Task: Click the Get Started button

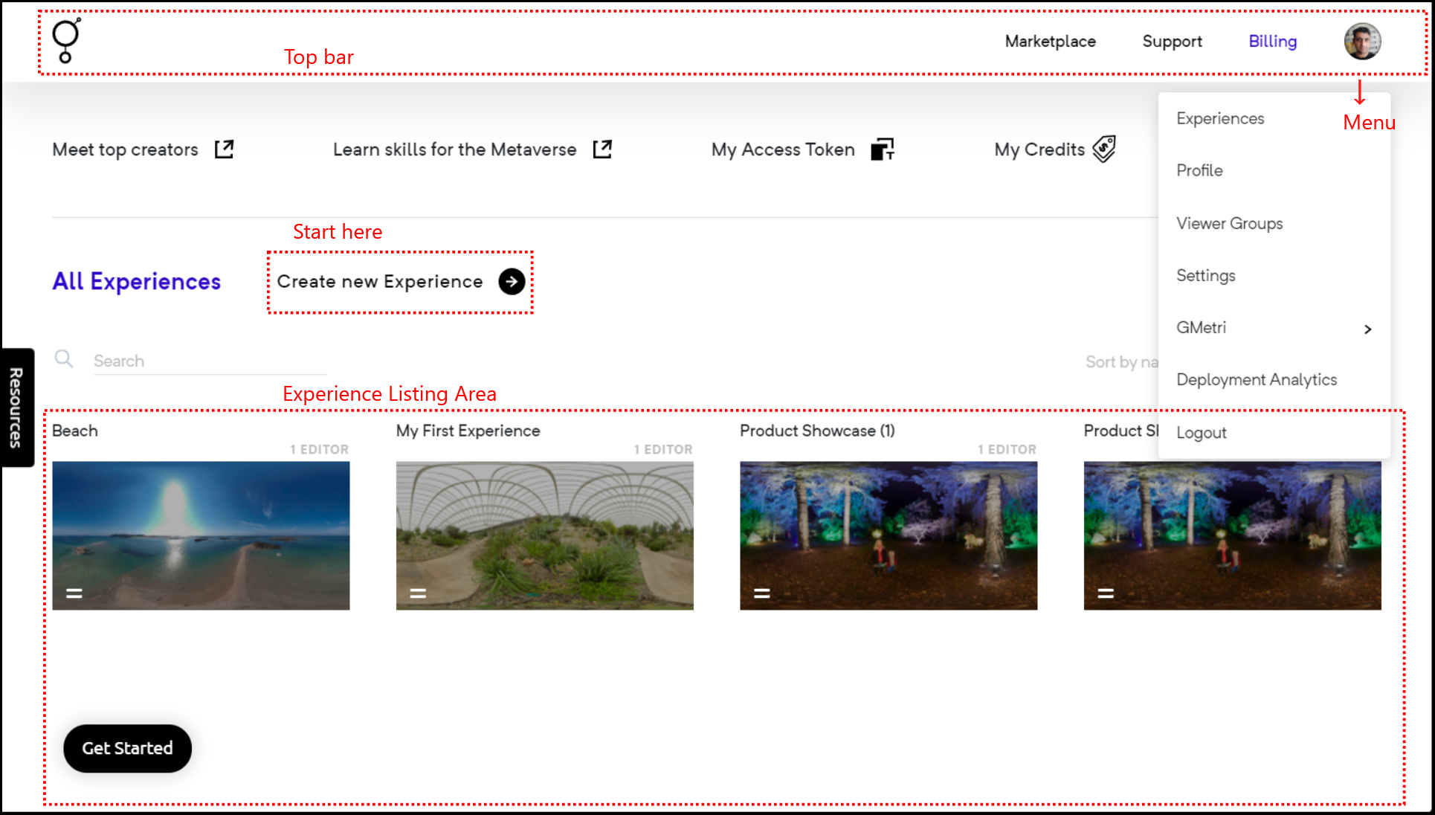Action: (127, 748)
